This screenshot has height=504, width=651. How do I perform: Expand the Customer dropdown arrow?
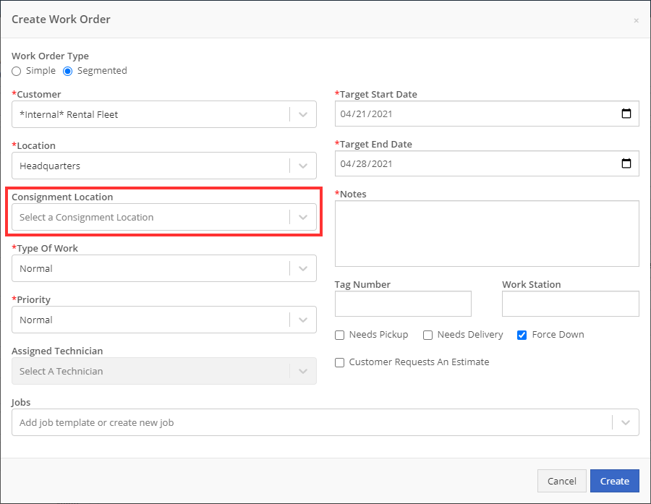pos(303,114)
